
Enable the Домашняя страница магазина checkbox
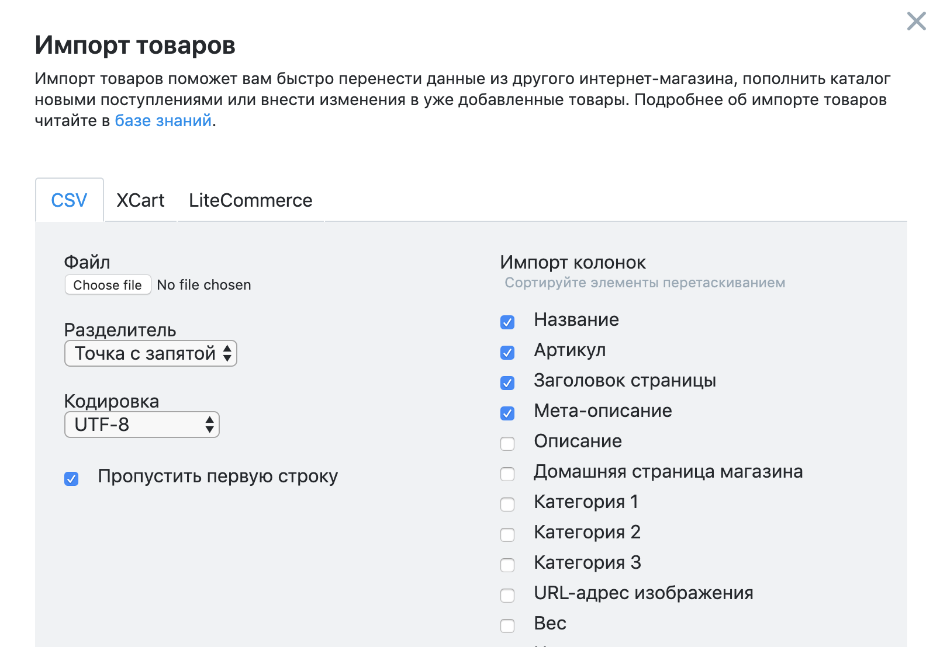tap(507, 474)
